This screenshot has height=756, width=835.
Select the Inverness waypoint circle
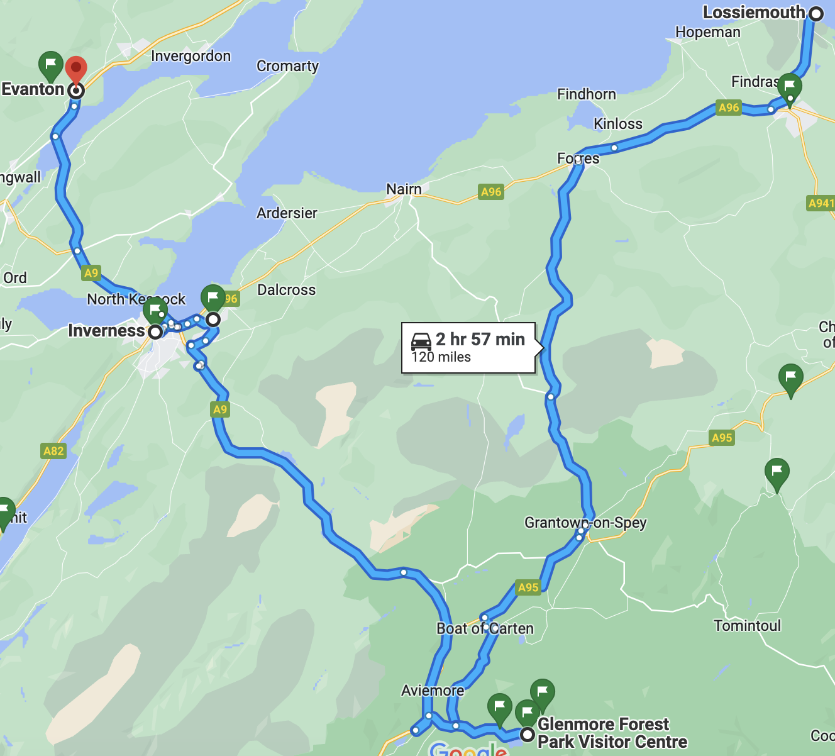click(155, 331)
